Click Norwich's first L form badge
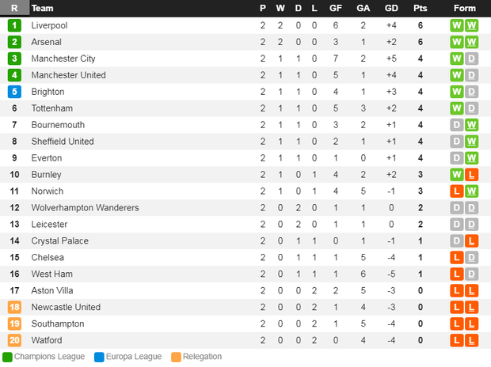 (457, 191)
